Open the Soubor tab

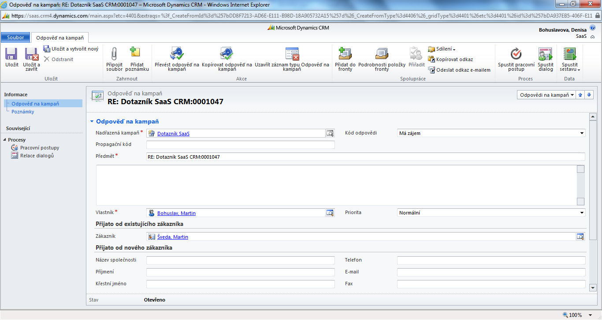pyautogui.click(x=15, y=37)
